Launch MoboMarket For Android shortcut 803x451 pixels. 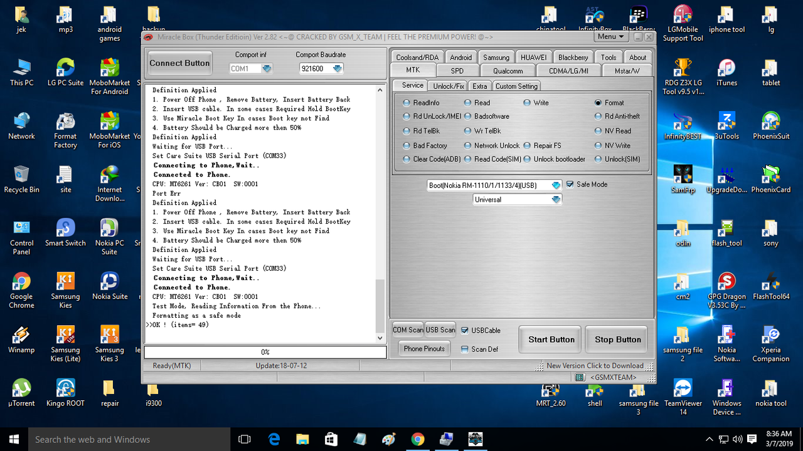[110, 78]
